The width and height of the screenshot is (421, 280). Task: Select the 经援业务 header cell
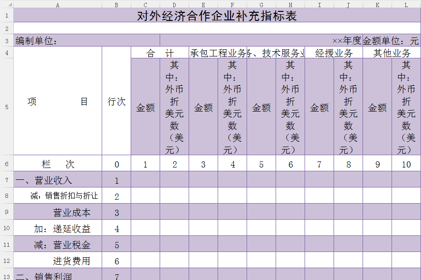tap(334, 53)
